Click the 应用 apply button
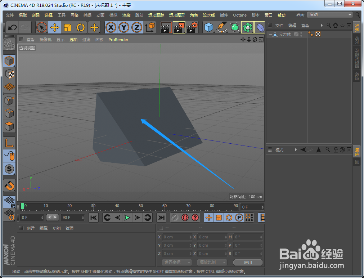 pyautogui.click(x=248, y=262)
